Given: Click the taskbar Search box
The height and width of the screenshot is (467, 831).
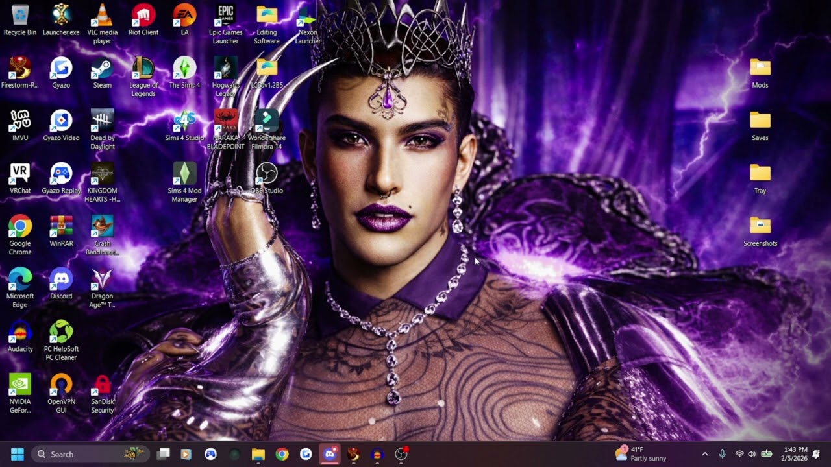Looking at the screenshot, I should pyautogui.click(x=90, y=454).
